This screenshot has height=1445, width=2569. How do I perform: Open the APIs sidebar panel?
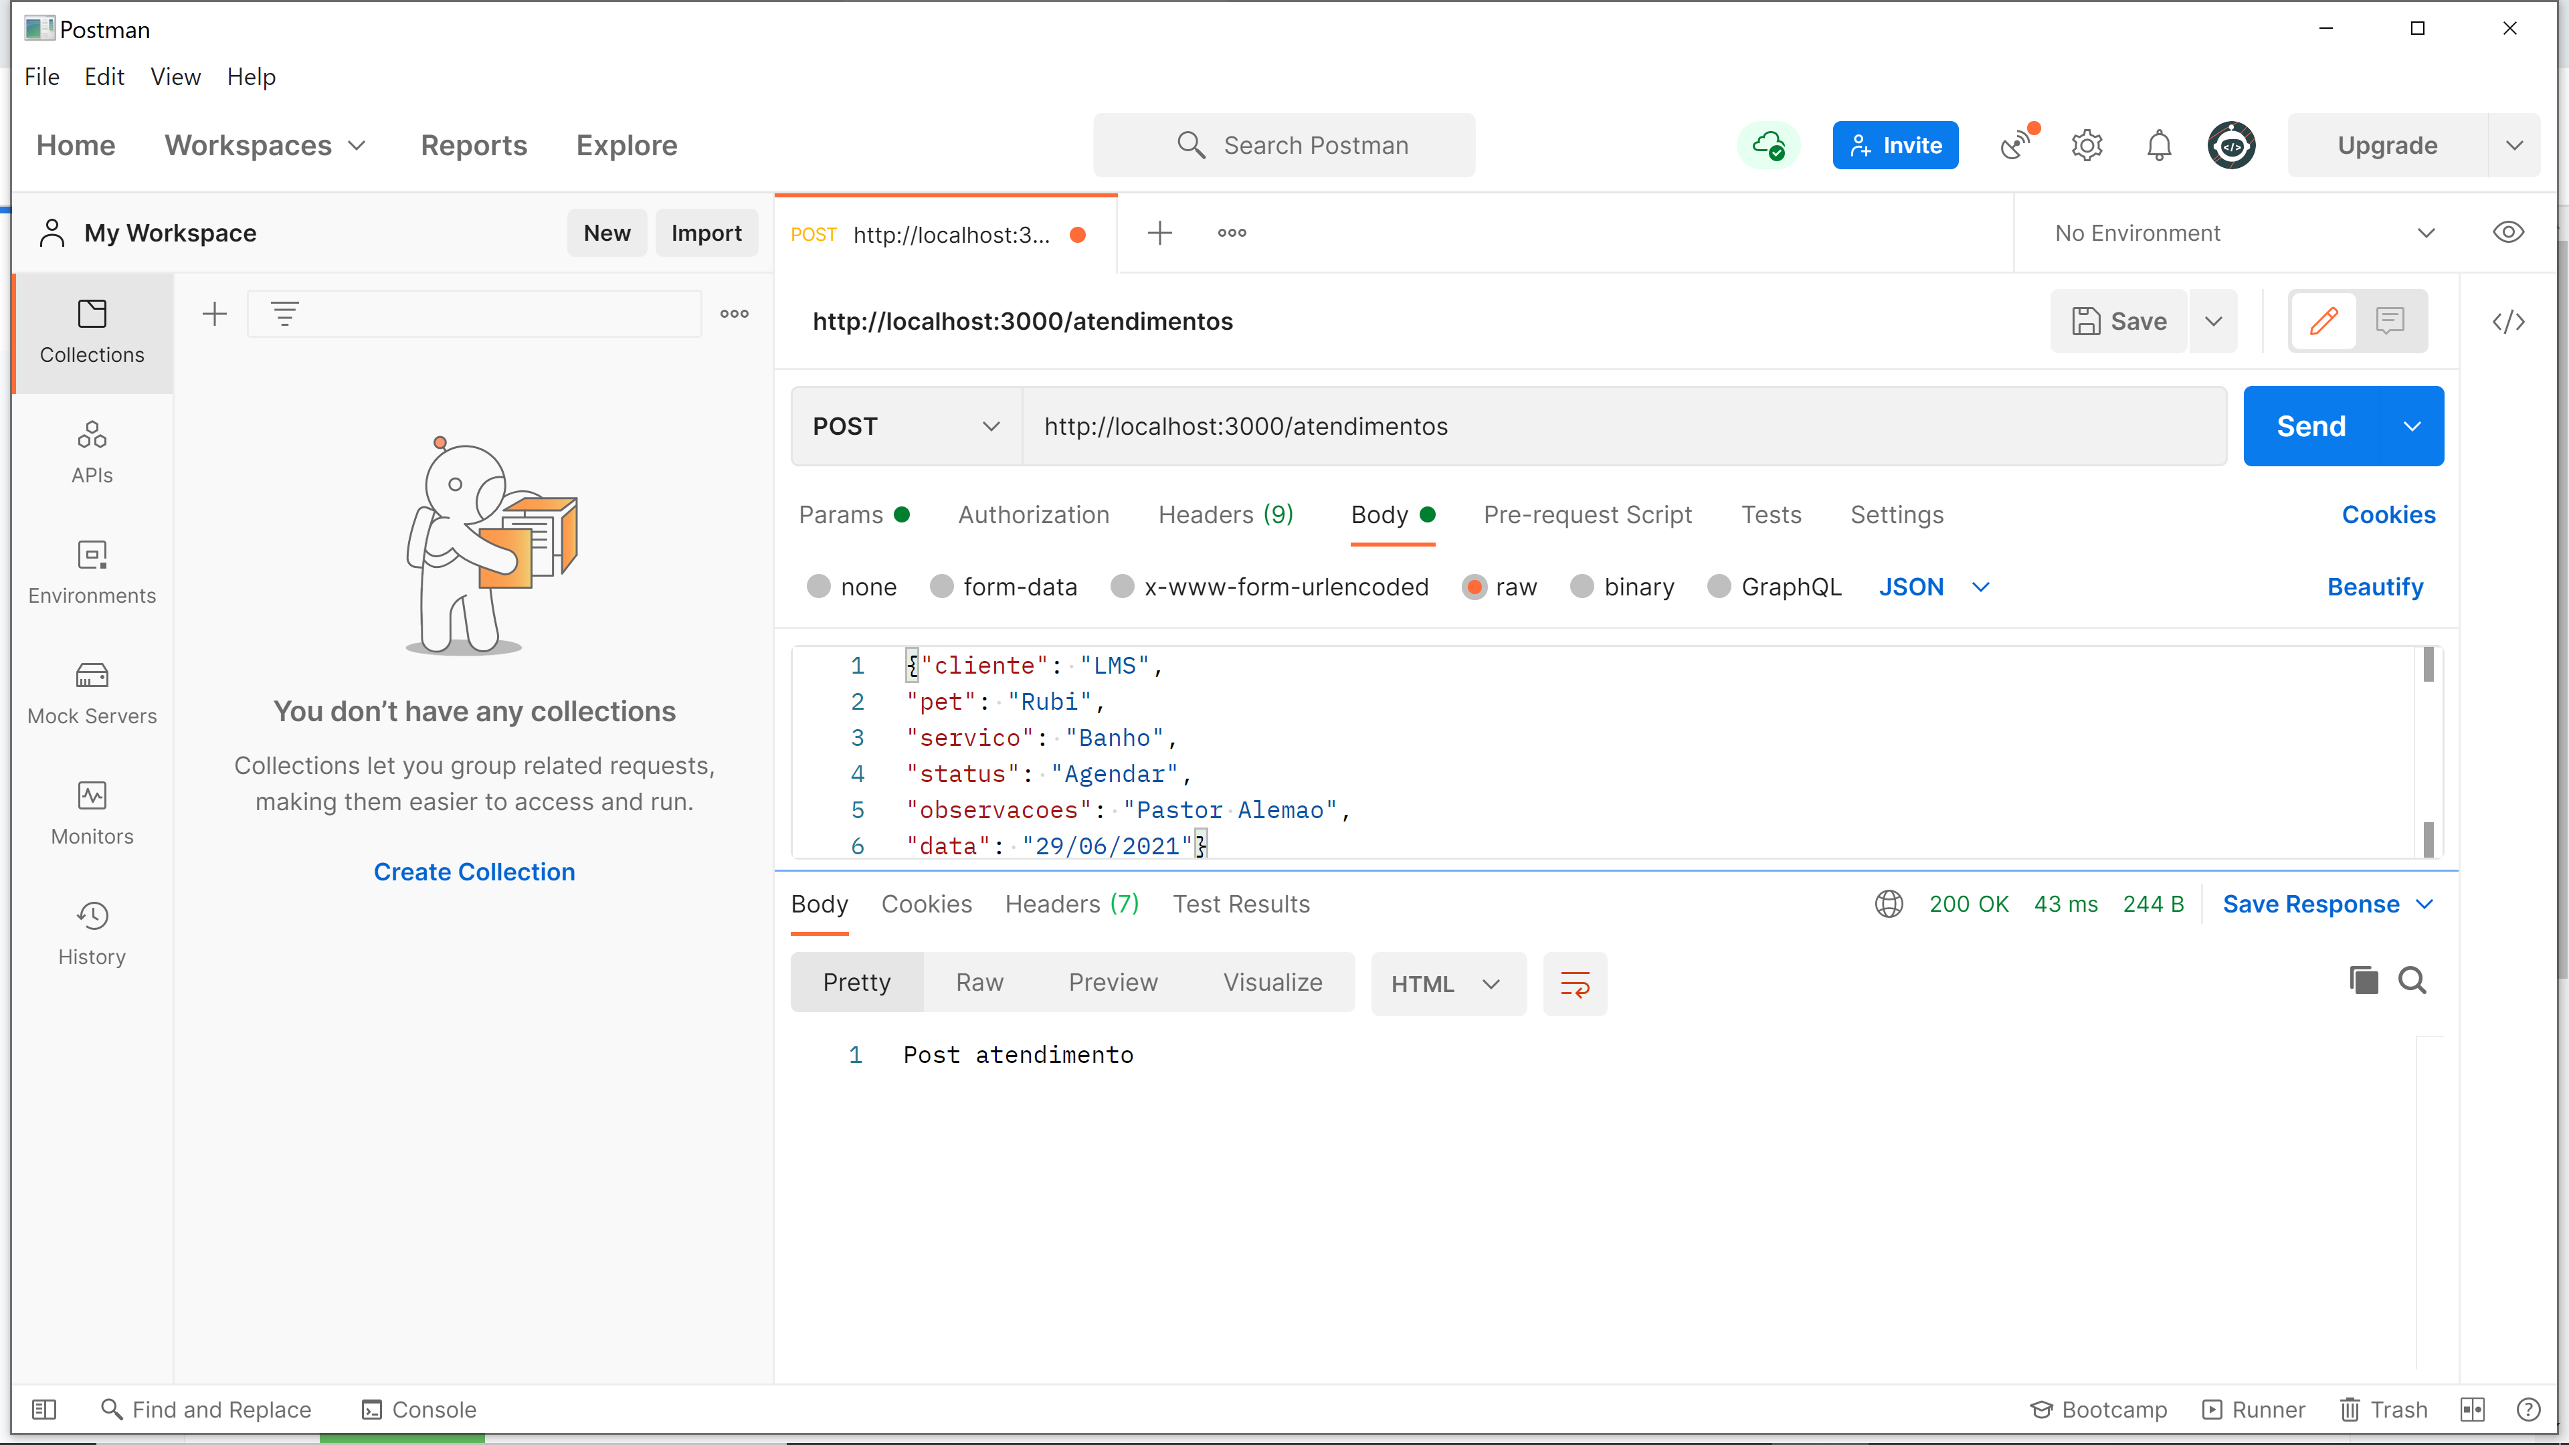[x=92, y=452]
